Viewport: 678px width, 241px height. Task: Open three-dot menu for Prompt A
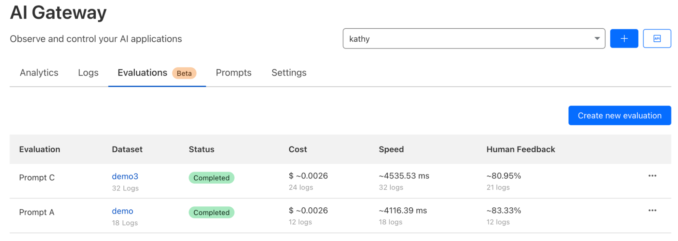click(x=652, y=210)
